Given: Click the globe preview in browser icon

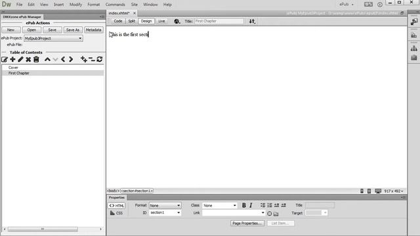Looking at the screenshot, I should (177, 21).
